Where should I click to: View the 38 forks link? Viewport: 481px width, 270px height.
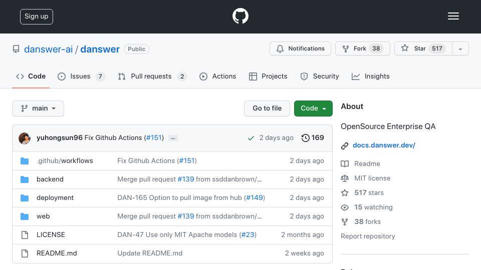pos(367,221)
